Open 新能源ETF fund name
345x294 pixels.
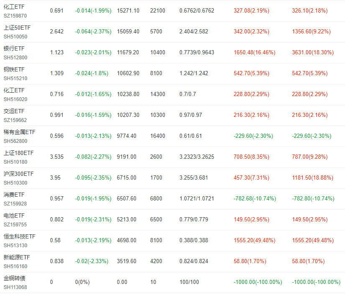point(16,257)
